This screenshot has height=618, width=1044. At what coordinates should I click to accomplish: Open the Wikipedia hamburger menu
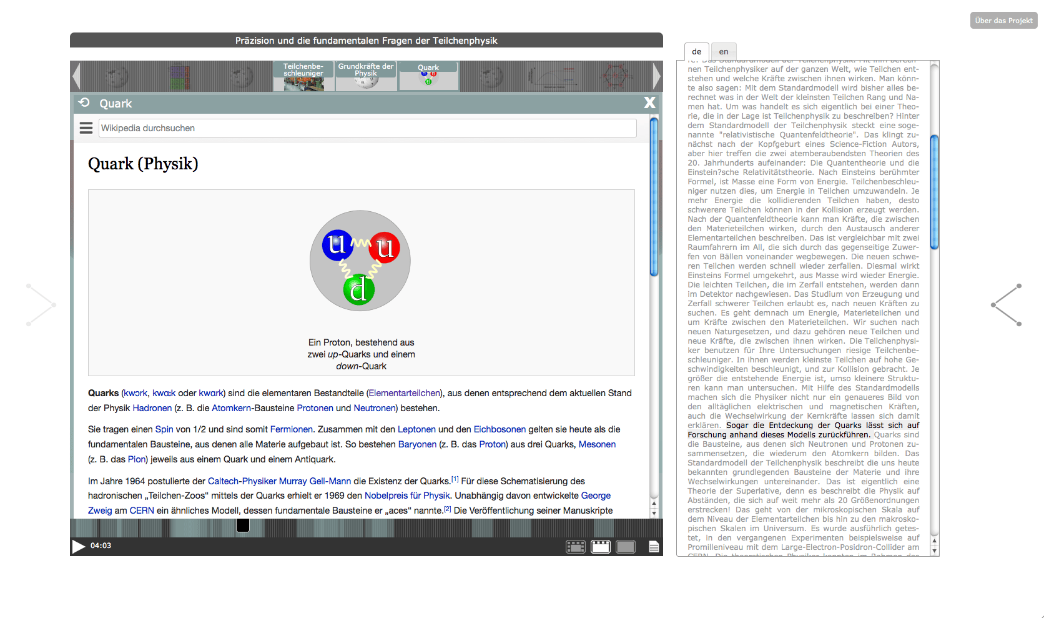click(86, 128)
